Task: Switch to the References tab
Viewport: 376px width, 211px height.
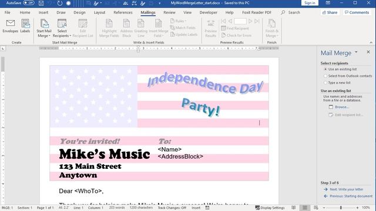Action: pyautogui.click(x=123, y=12)
